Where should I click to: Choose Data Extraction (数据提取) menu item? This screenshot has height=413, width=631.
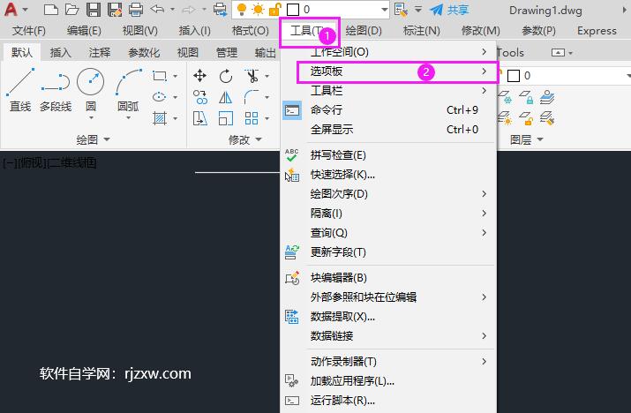tap(388, 317)
